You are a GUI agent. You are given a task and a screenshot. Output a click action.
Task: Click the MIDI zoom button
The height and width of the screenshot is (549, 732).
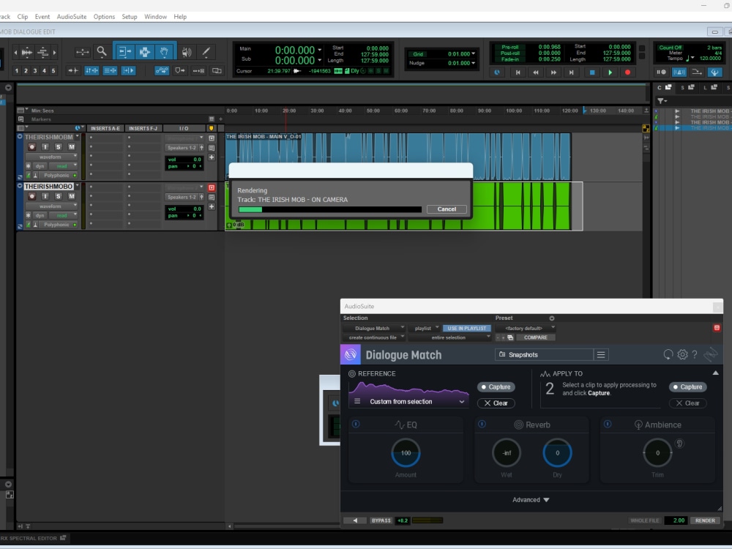[x=43, y=52]
